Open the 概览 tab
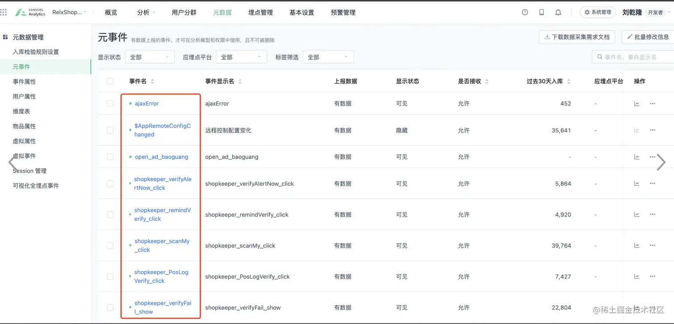 [111, 12]
